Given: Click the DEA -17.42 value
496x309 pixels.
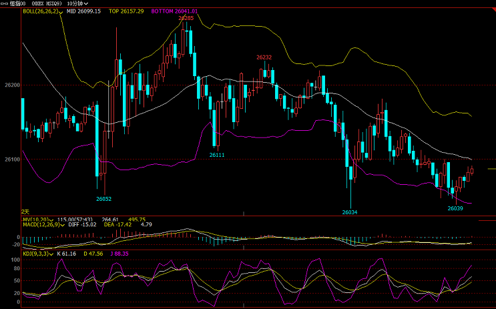Looking at the screenshot, I should point(117,225).
